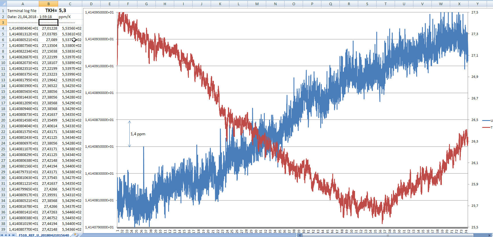Click cell with value 27,089
Screen dimensions: 493x237
(x=49, y=40)
